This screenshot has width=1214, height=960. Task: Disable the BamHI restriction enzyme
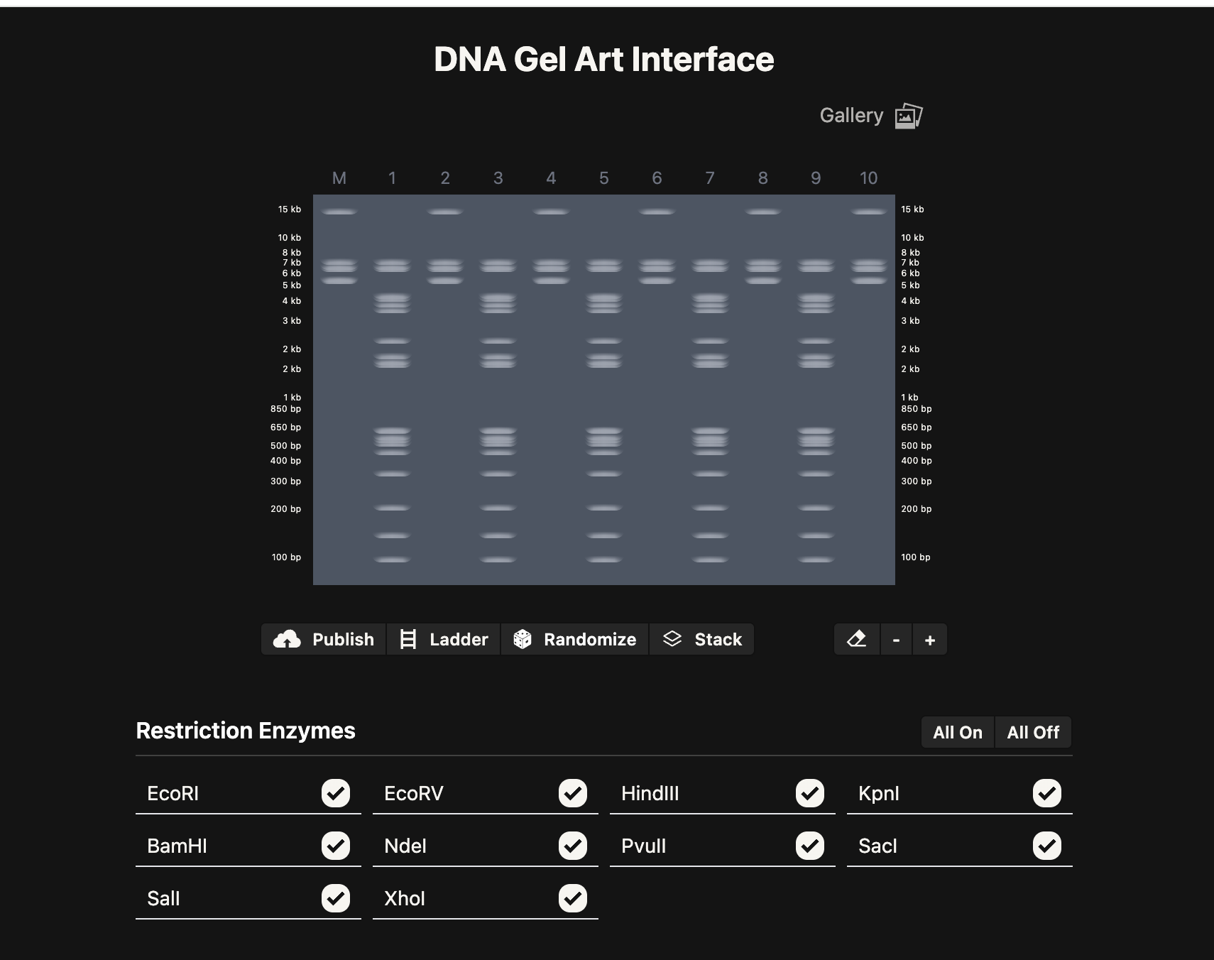coord(337,846)
